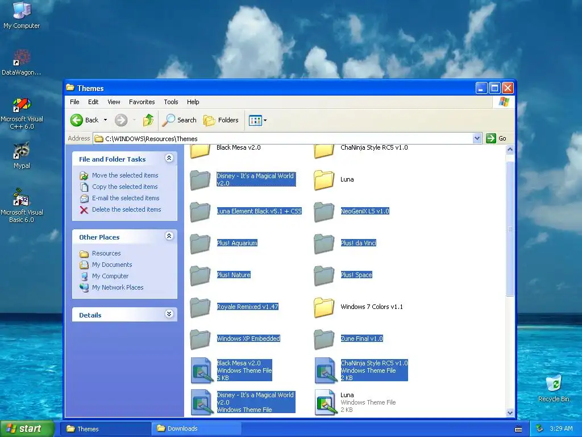This screenshot has width=582, height=437.
Task: Click the on-screen keyboard tray icon
Action: 518,429
